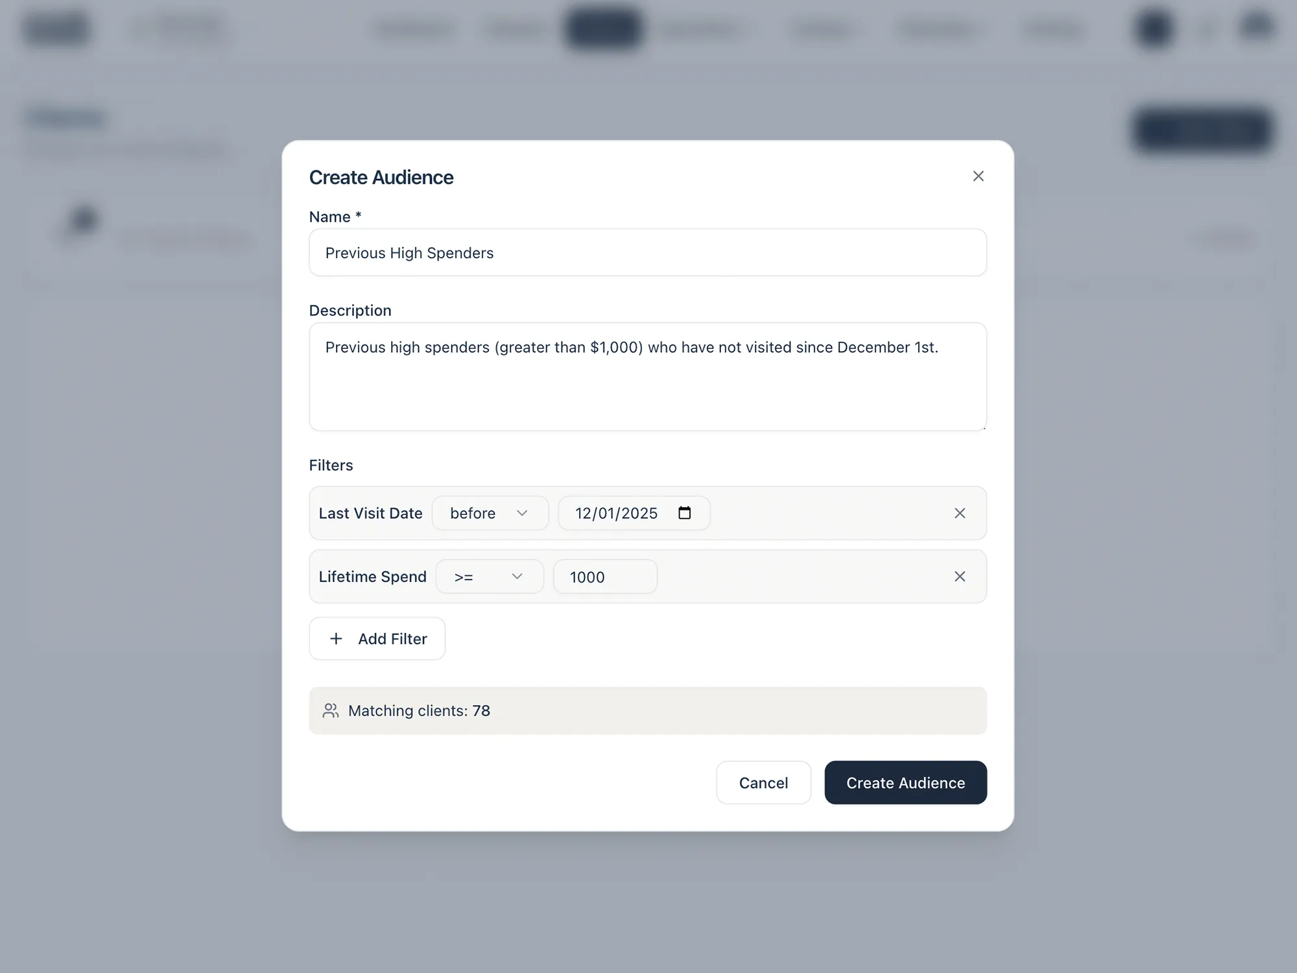Click the plus icon on Add Filter
1297x973 pixels.
[336, 638]
